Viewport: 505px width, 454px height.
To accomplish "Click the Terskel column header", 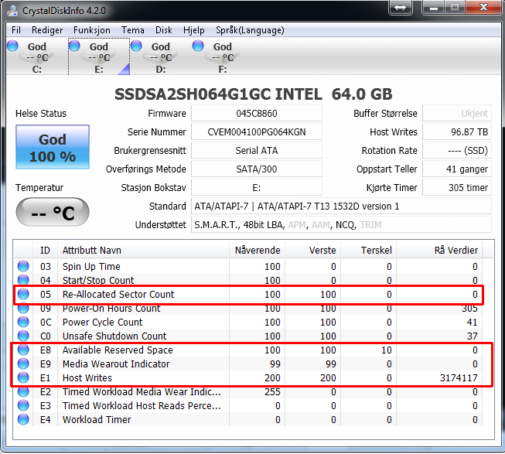I will coord(368,250).
